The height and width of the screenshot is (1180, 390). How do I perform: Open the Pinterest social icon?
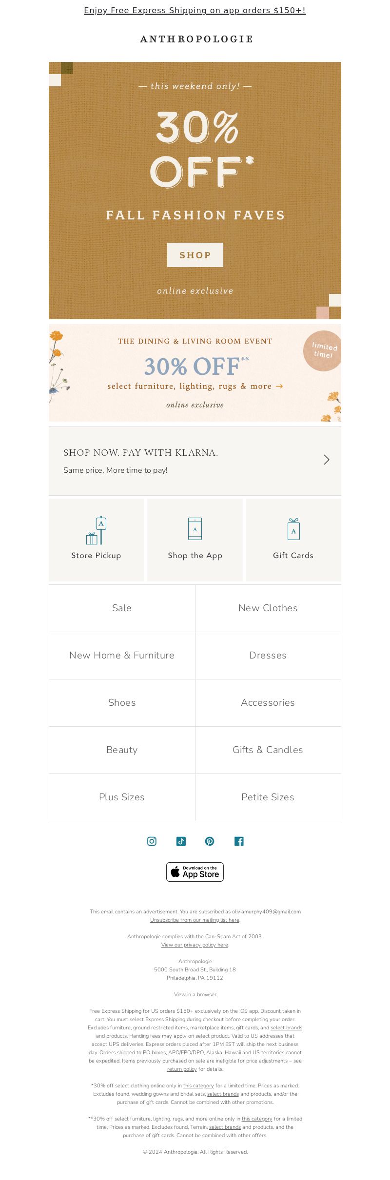click(x=210, y=841)
